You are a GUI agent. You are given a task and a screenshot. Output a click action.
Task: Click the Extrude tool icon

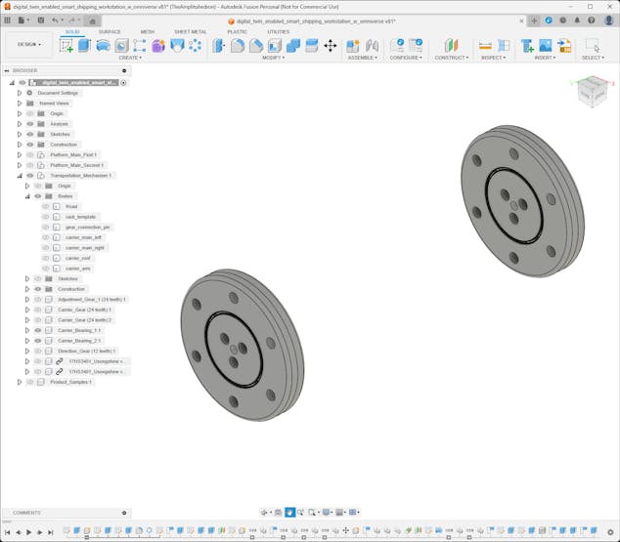click(84, 46)
